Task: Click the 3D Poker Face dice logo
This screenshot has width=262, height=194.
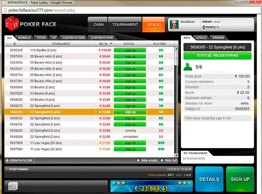Action: pos(12,24)
